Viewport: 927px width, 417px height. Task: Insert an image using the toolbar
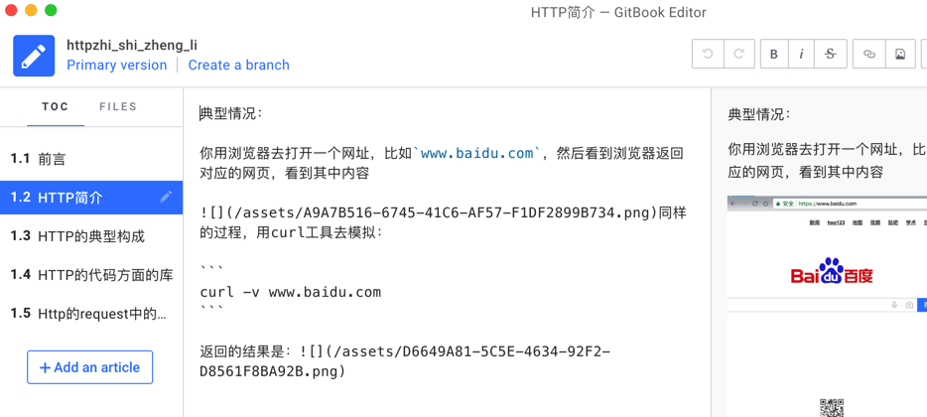coord(900,55)
